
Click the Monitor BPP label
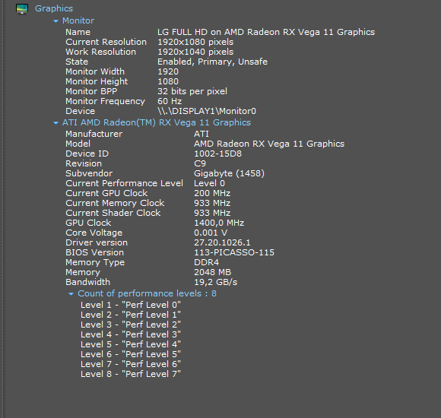pos(91,91)
